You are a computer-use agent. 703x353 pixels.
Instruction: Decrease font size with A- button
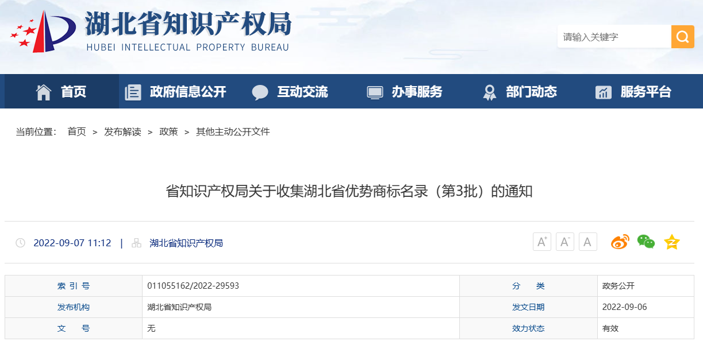pos(564,242)
